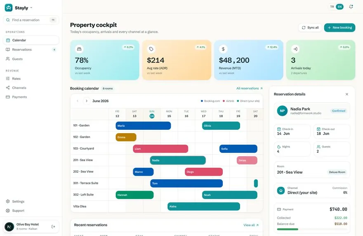This screenshot has width=363, height=236.
Task: Open the Calendar sidebar item
Action: point(31,40)
